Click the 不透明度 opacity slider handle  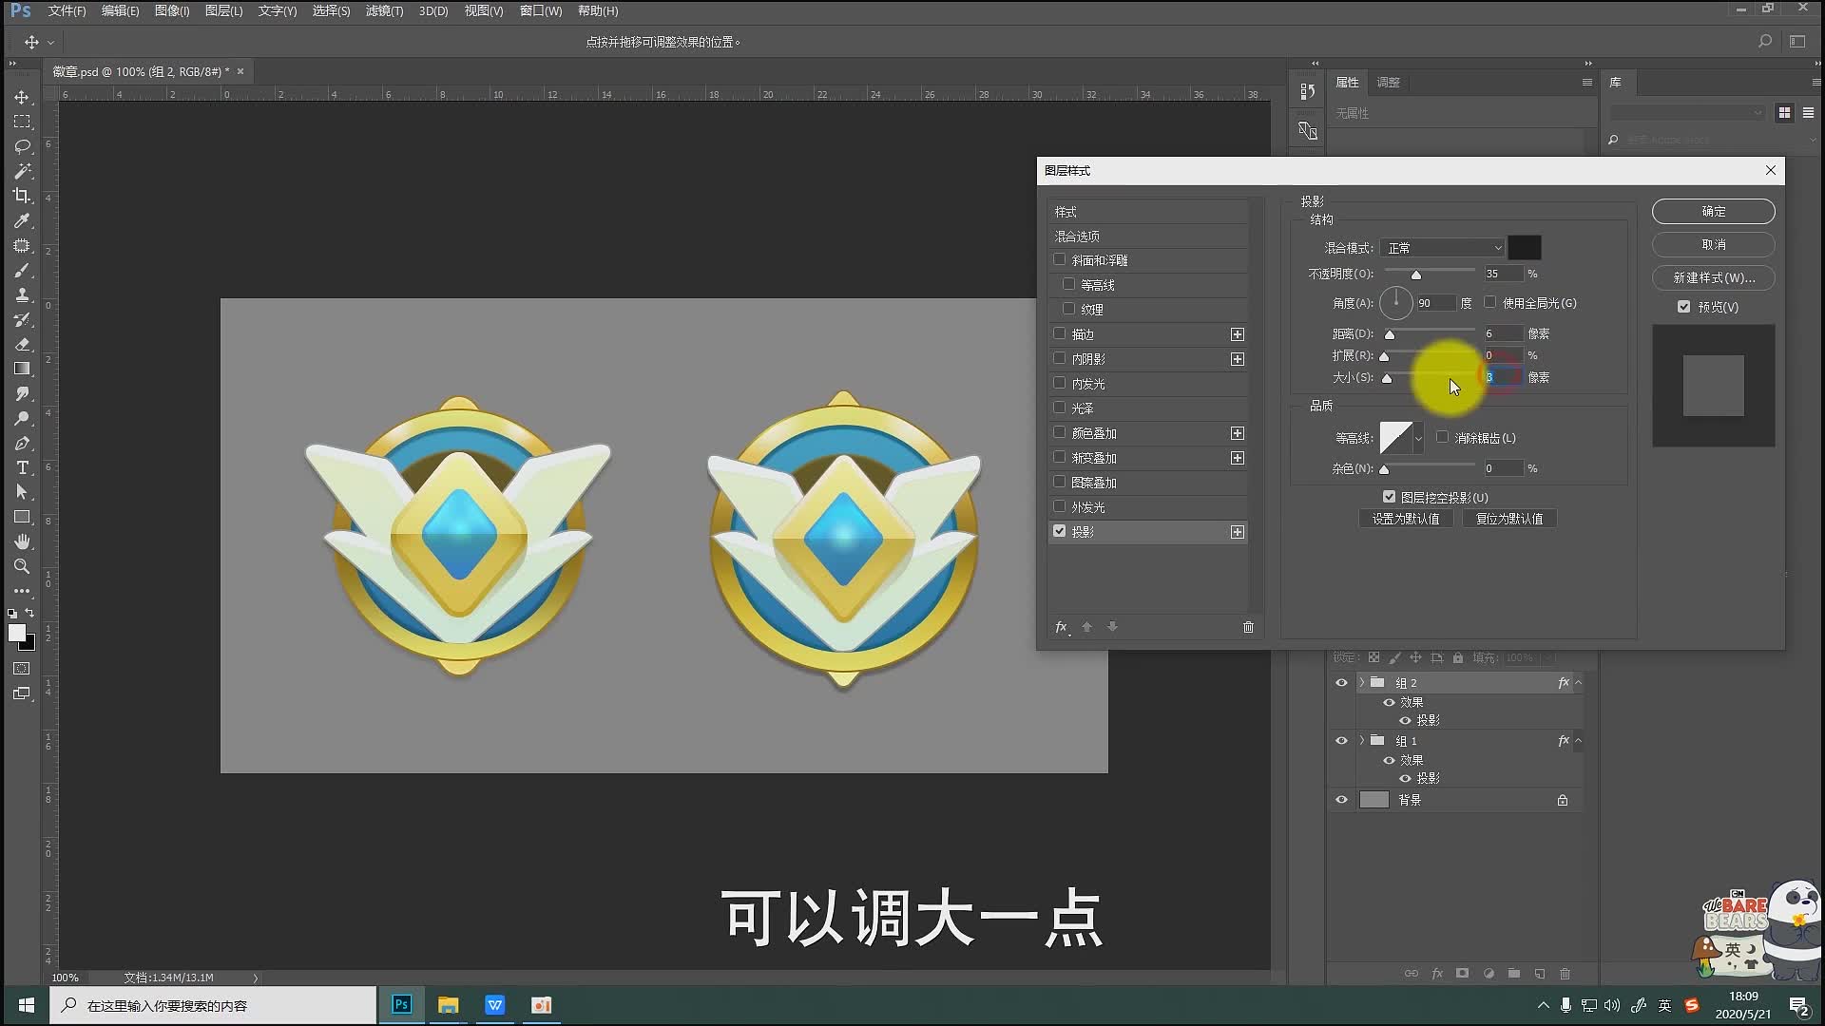[x=1416, y=275]
